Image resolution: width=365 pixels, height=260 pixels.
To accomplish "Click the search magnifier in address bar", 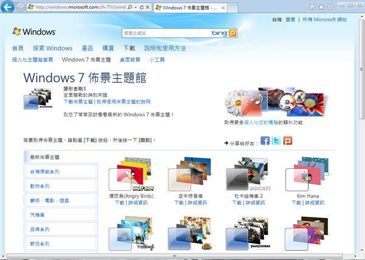I will click(130, 7).
